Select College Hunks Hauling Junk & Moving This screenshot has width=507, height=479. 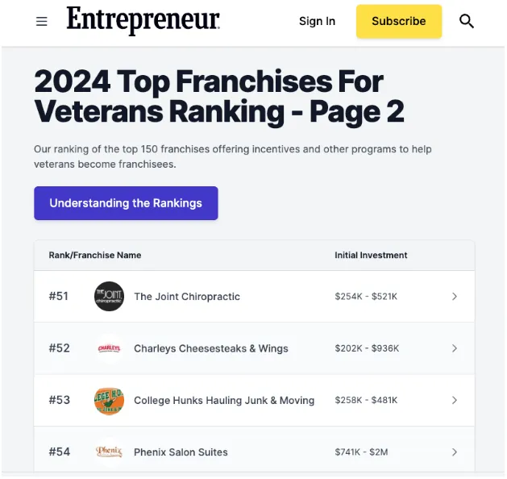224,400
